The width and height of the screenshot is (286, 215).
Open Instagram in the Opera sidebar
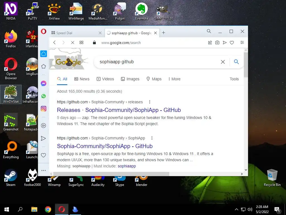[x=44, y=109]
